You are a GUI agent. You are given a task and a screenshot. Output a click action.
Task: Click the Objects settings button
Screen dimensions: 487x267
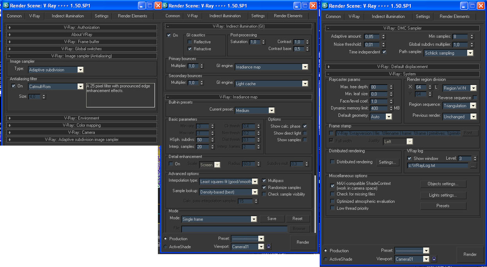[x=443, y=184]
